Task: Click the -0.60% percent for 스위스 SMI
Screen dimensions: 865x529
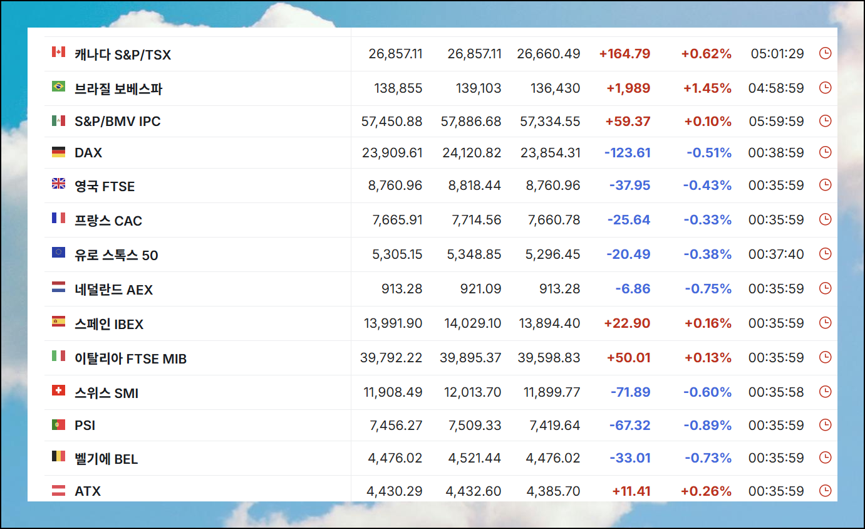Action: (707, 392)
